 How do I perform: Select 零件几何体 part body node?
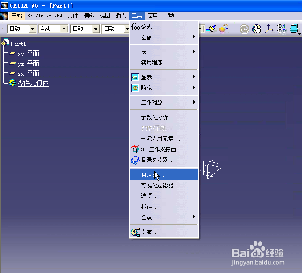click(33, 83)
